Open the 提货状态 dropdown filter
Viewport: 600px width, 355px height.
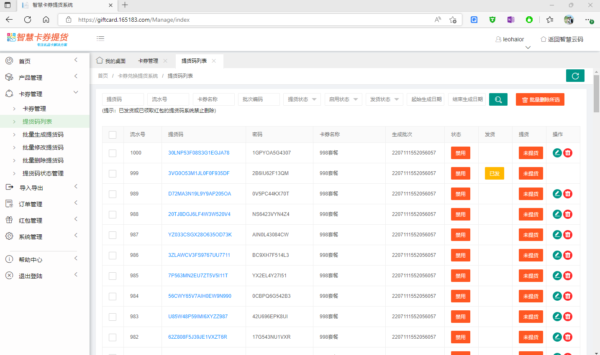coord(302,99)
